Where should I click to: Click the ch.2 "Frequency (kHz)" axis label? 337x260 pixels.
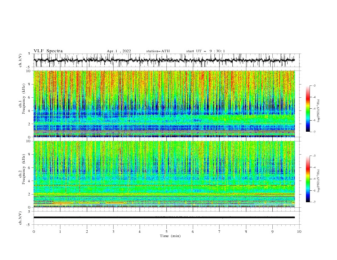(23, 169)
